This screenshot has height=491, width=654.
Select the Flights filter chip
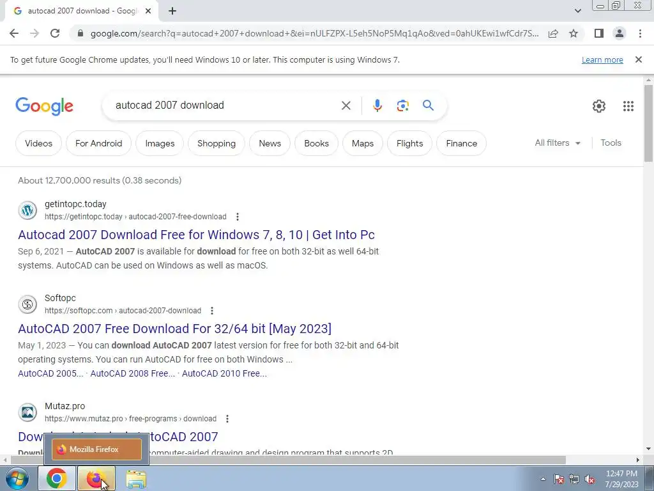pos(409,143)
